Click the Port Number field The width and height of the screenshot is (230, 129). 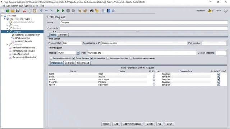tap(214, 43)
